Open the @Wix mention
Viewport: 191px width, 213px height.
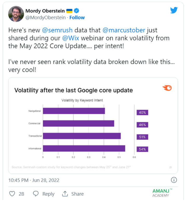[71, 38]
